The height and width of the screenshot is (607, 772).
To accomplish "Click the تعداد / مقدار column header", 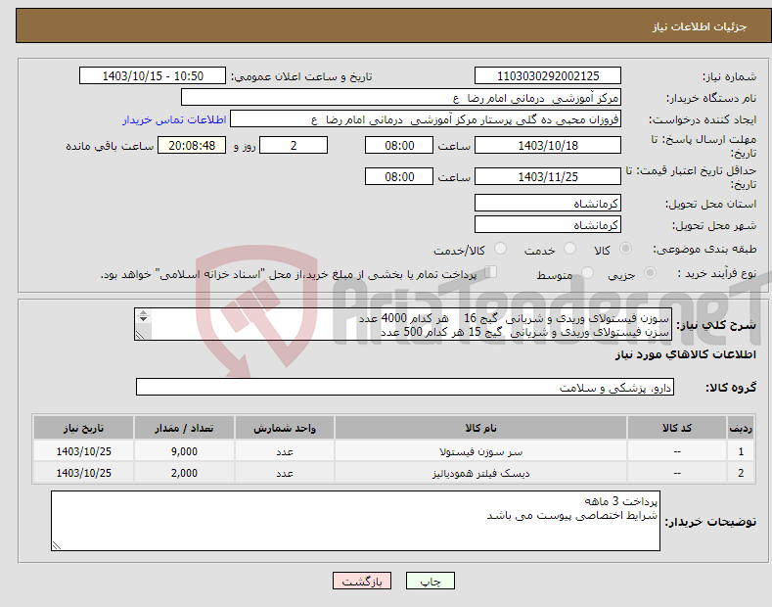I will [x=184, y=428].
